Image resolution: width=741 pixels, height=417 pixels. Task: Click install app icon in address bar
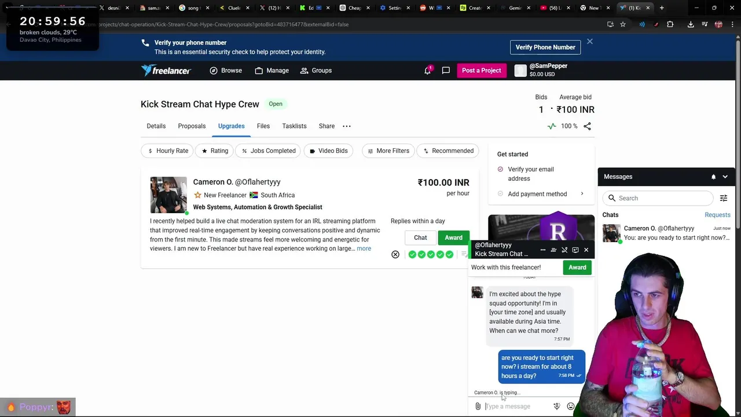[610, 24]
